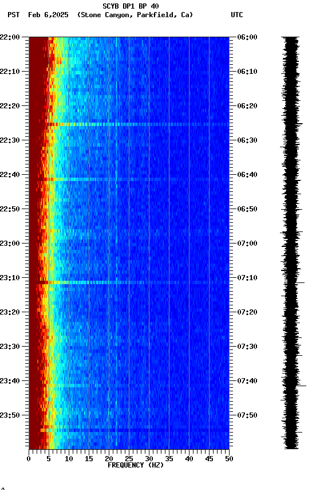Click the "07:00" UTC time label

tap(247, 243)
